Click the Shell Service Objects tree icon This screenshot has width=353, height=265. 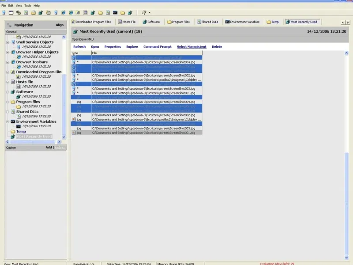[13, 42]
